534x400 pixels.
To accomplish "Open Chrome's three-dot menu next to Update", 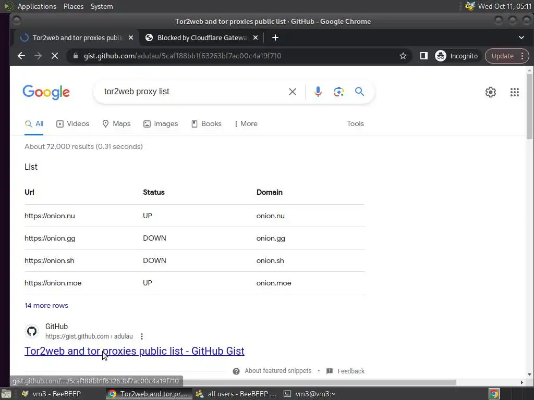I will pos(522,56).
